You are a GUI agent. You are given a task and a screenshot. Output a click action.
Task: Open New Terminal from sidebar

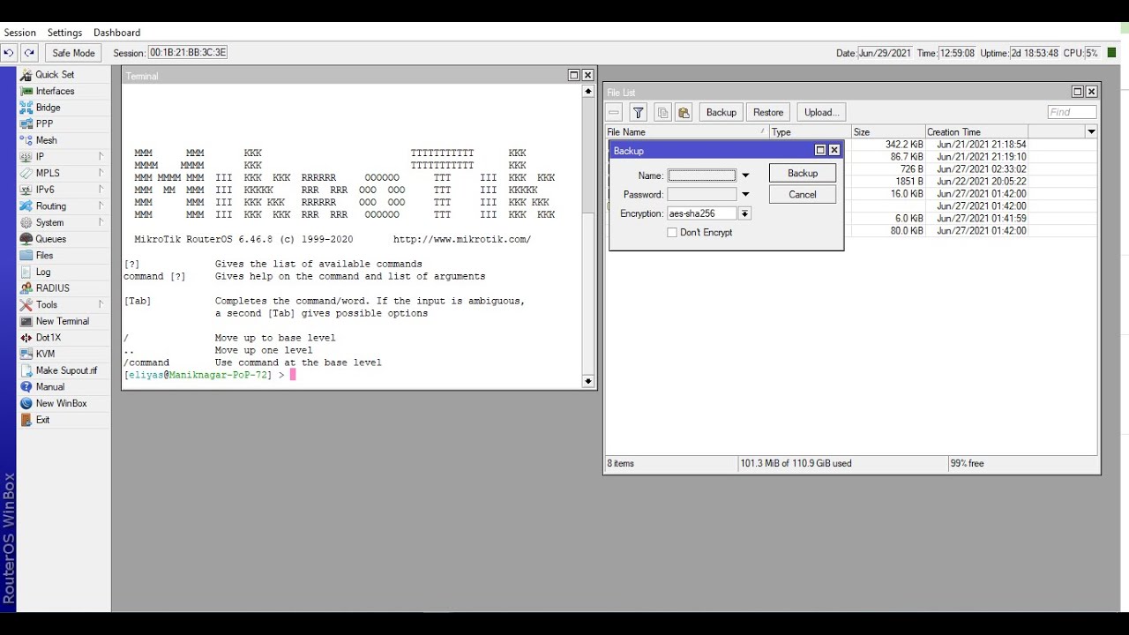click(62, 321)
